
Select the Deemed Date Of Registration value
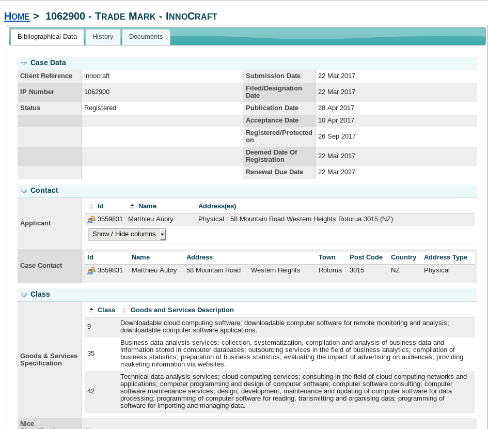coord(336,156)
